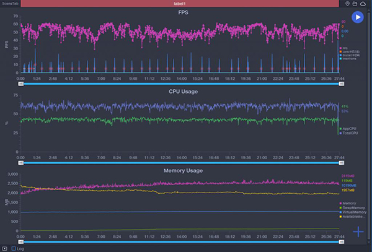Click the bottom-left console panel icon
Image resolution: width=372 pixels, height=252 pixels.
(x=4, y=248)
